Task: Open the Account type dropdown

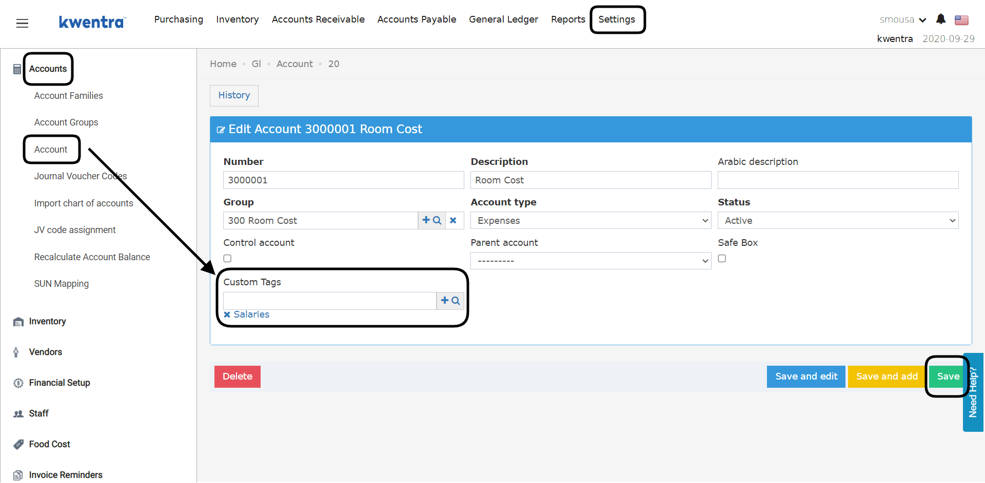Action: point(591,220)
